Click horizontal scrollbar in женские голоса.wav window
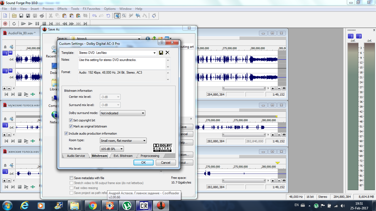The image size is (376, 211). [x=244, y=181]
